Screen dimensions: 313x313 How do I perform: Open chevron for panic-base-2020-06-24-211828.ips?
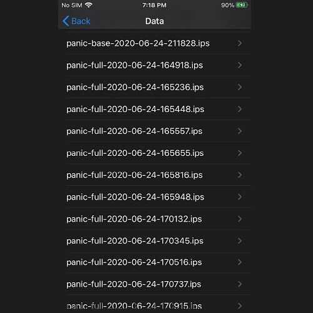[x=240, y=43]
